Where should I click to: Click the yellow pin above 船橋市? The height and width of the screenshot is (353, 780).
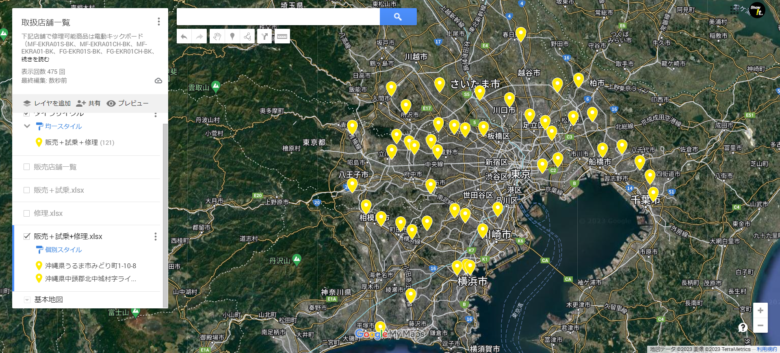[602, 150]
